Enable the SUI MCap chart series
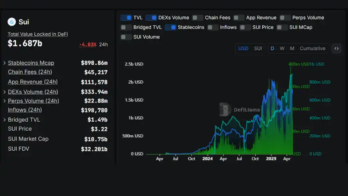348x196 pixels. (x=282, y=27)
